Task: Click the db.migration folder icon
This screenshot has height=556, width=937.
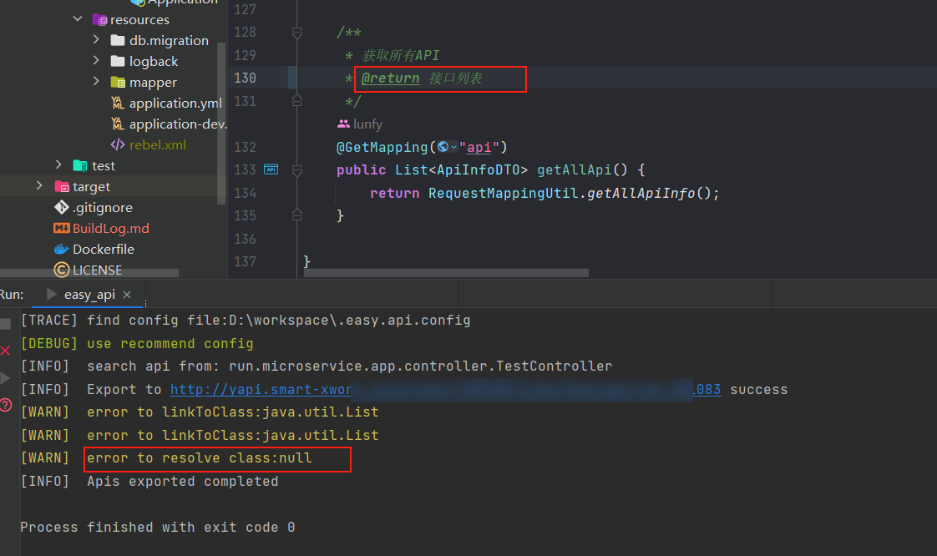Action: (x=118, y=41)
